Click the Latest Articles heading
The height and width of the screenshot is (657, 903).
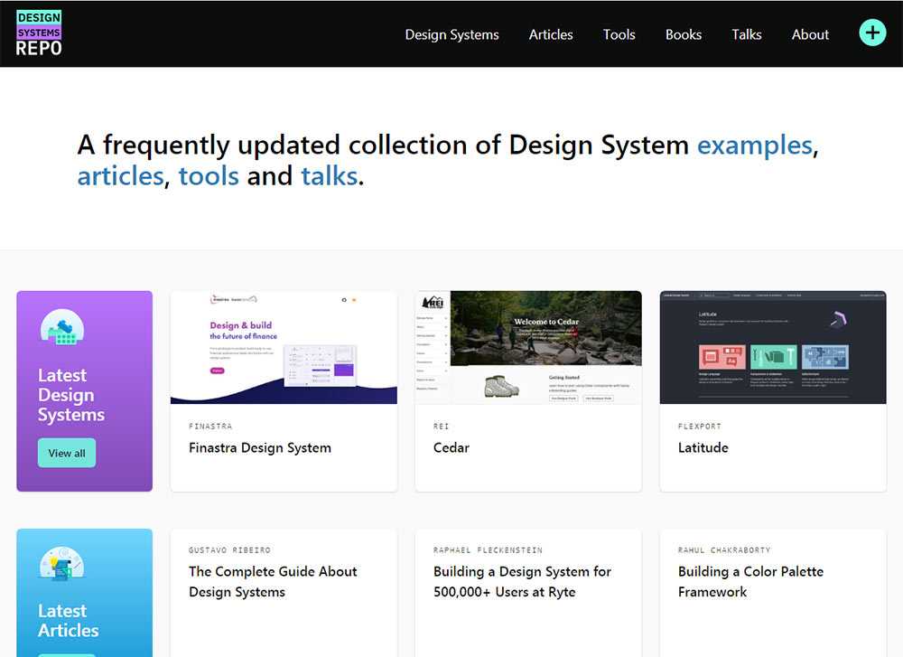[69, 621]
